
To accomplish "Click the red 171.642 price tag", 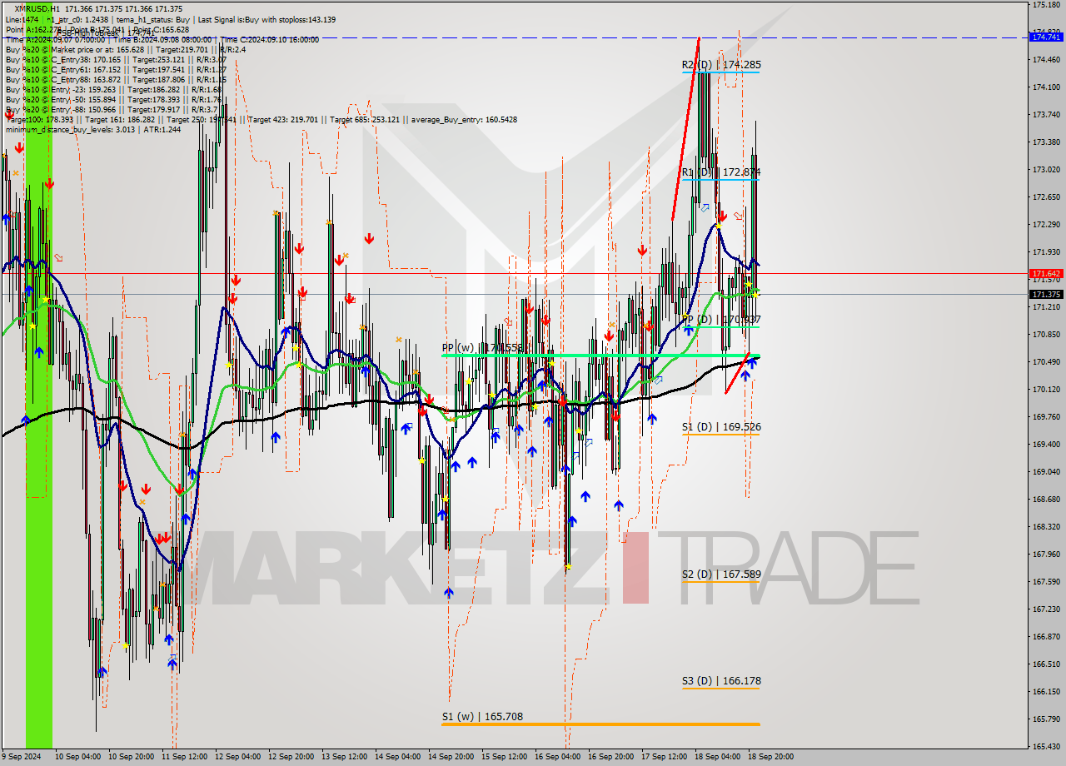I will point(1046,273).
